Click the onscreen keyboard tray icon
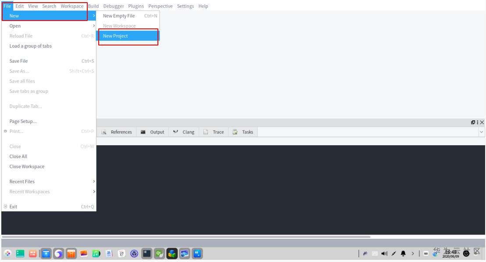The width and height of the screenshot is (486, 262). [375, 254]
